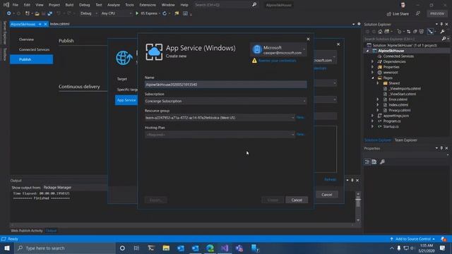Image resolution: width=452 pixels, height=254 pixels.
Task: Click the yellow warning icon near credentials
Action: coord(254,61)
